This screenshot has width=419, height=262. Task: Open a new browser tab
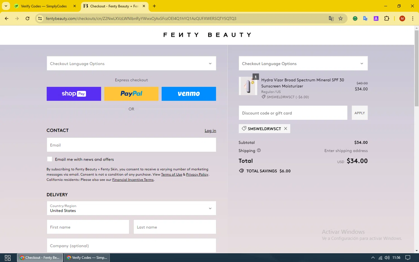(x=154, y=6)
